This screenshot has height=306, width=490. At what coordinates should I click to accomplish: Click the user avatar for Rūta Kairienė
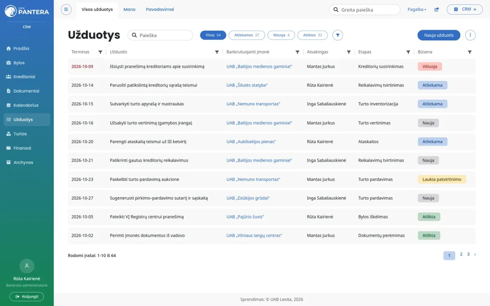(27, 266)
